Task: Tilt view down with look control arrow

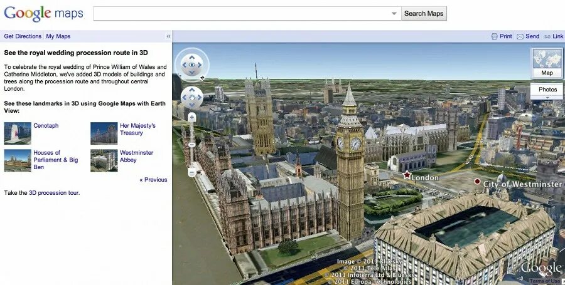Action: (191, 73)
